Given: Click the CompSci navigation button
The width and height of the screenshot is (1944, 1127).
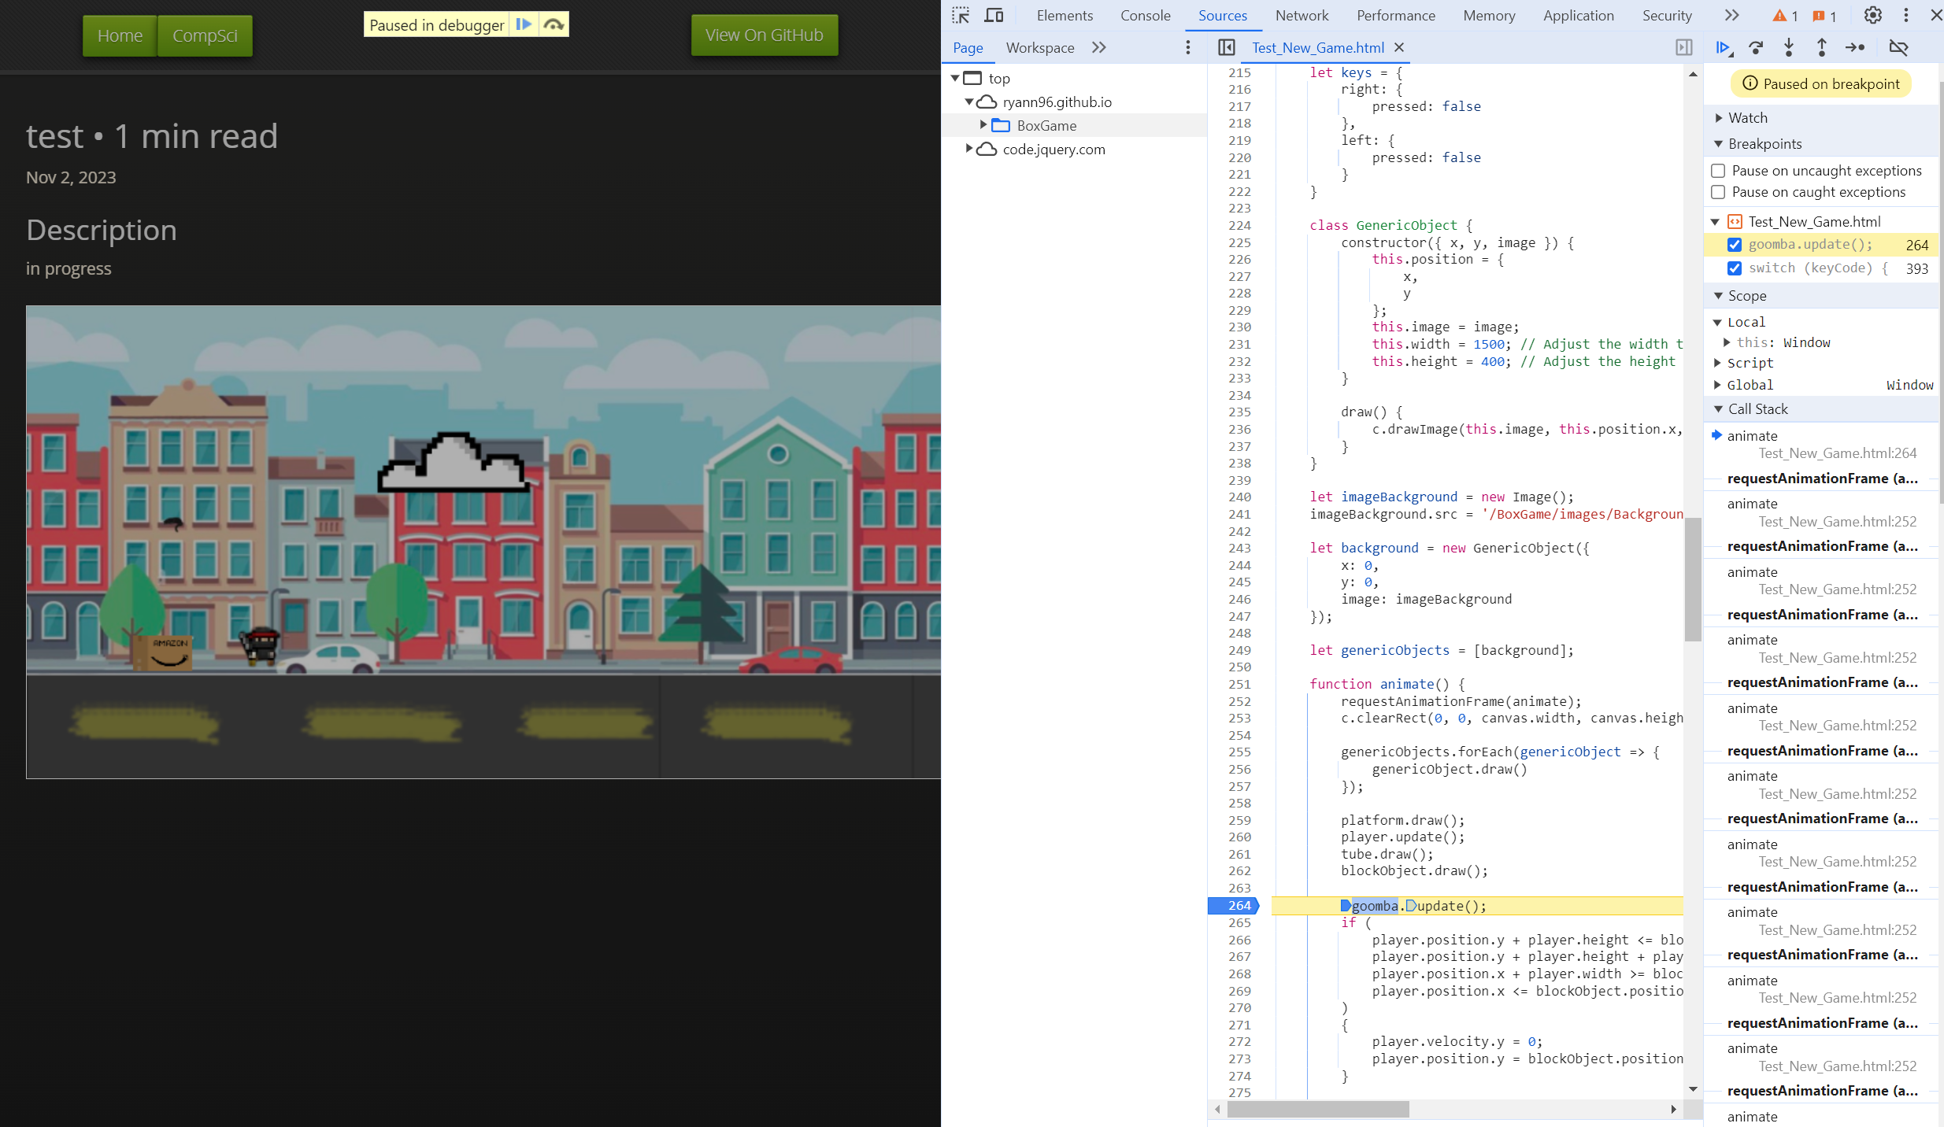Looking at the screenshot, I should coord(205,35).
